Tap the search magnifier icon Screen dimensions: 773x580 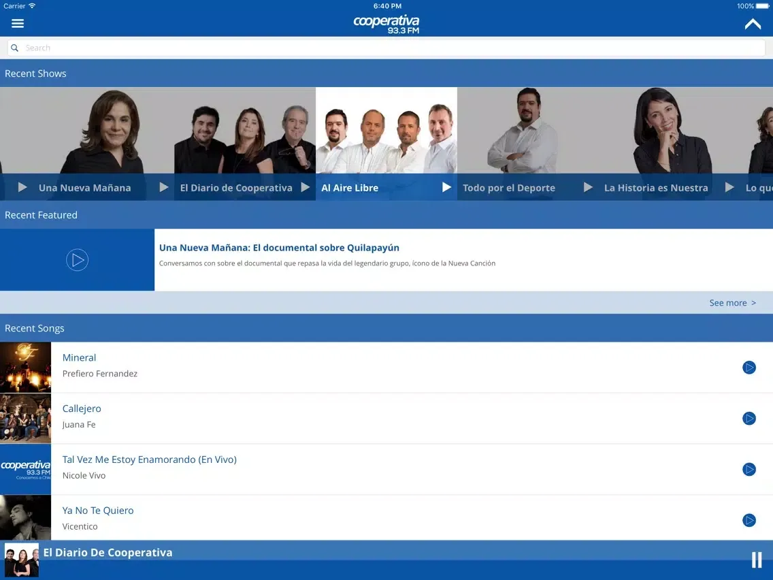[15, 48]
